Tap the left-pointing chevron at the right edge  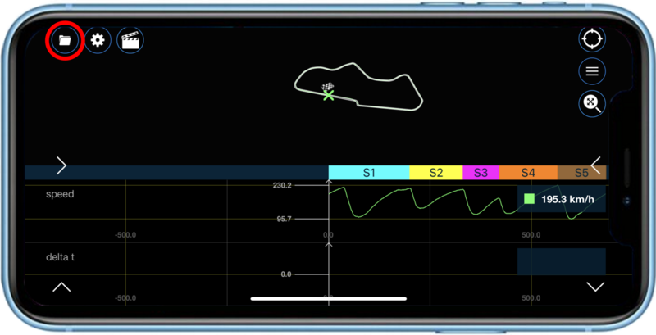596,165
